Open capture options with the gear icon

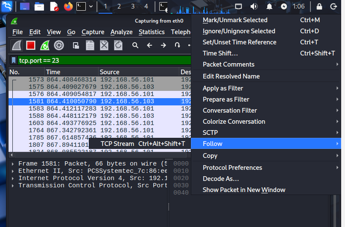pyautogui.click(x=59, y=46)
